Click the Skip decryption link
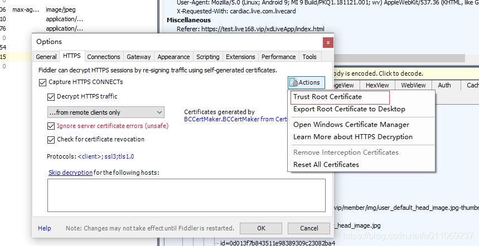The height and width of the screenshot is (246, 479). (70, 173)
